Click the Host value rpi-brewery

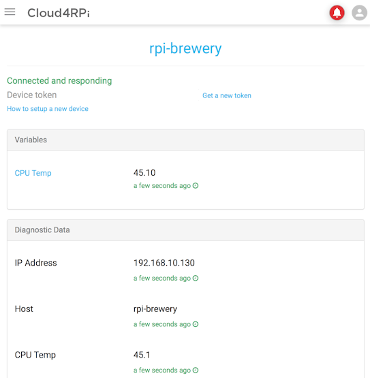(x=155, y=309)
